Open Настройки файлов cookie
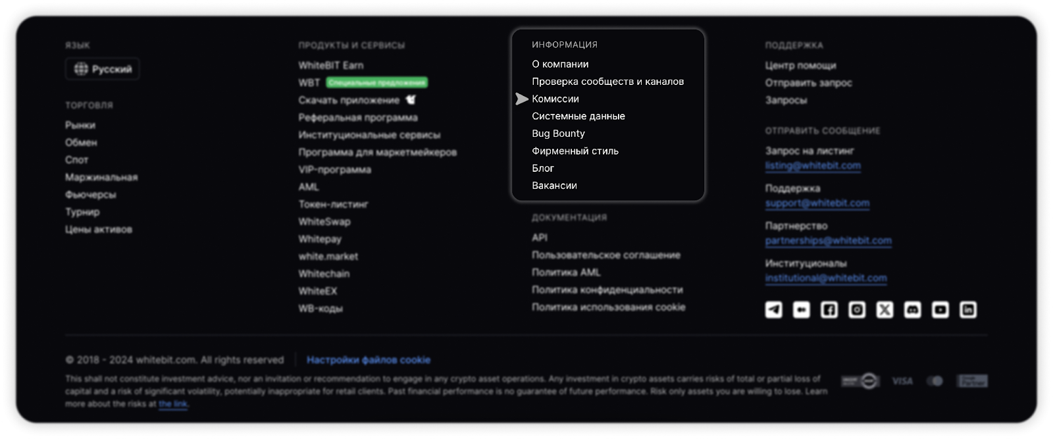Image resolution: width=1053 pixels, height=439 pixels. [369, 360]
